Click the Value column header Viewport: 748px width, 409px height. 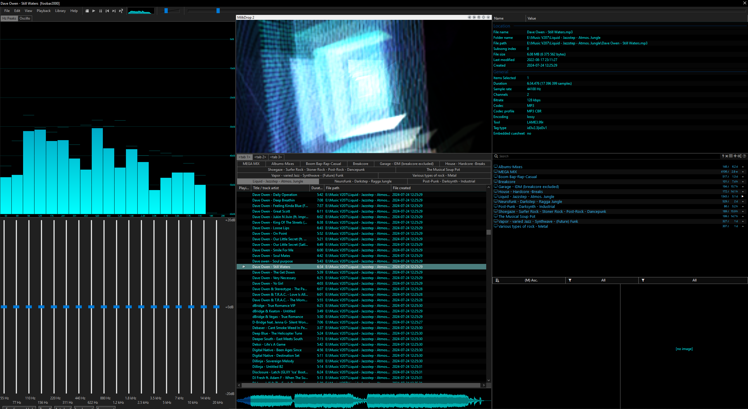[x=636, y=18]
